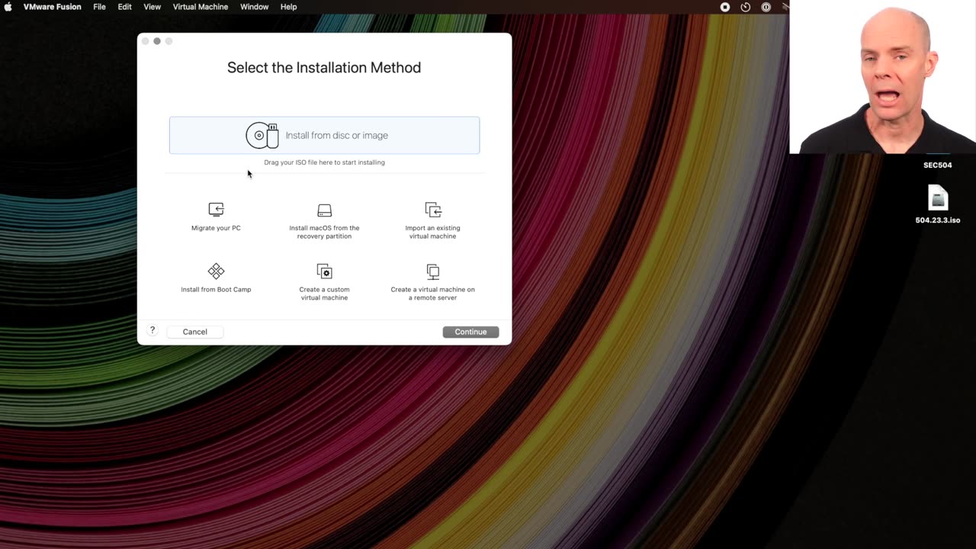Click the SEC504 label on the desktop
This screenshot has width=976, height=549.
coord(938,165)
